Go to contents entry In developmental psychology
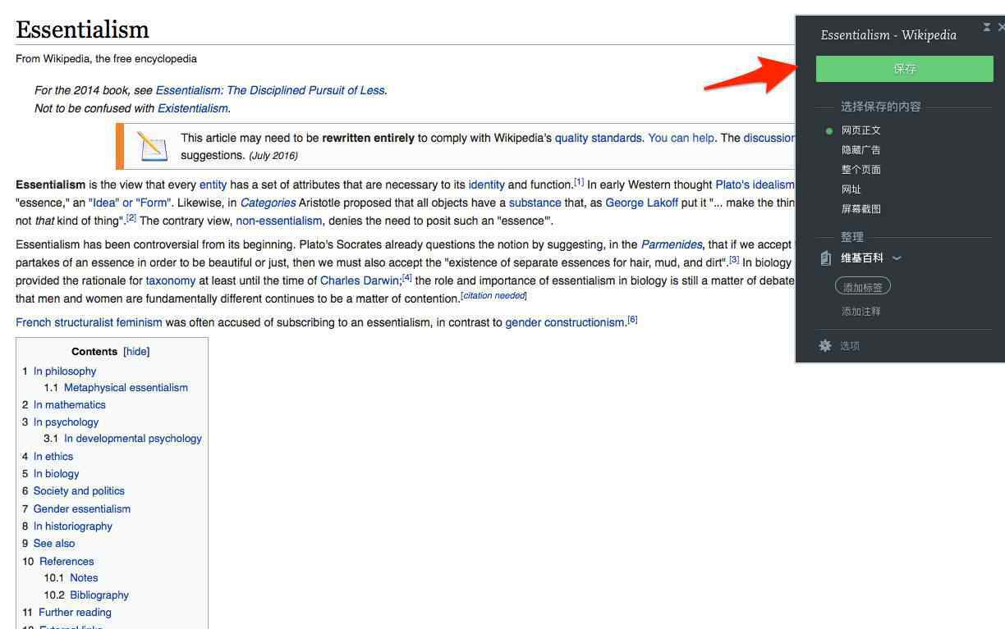The width and height of the screenshot is (1005, 629). point(133,439)
